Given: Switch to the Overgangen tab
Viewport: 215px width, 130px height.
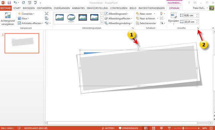Looking at the screenshot, I should click(x=62, y=8).
